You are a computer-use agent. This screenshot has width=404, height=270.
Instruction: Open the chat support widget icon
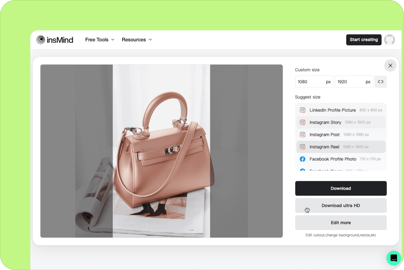tap(394, 258)
